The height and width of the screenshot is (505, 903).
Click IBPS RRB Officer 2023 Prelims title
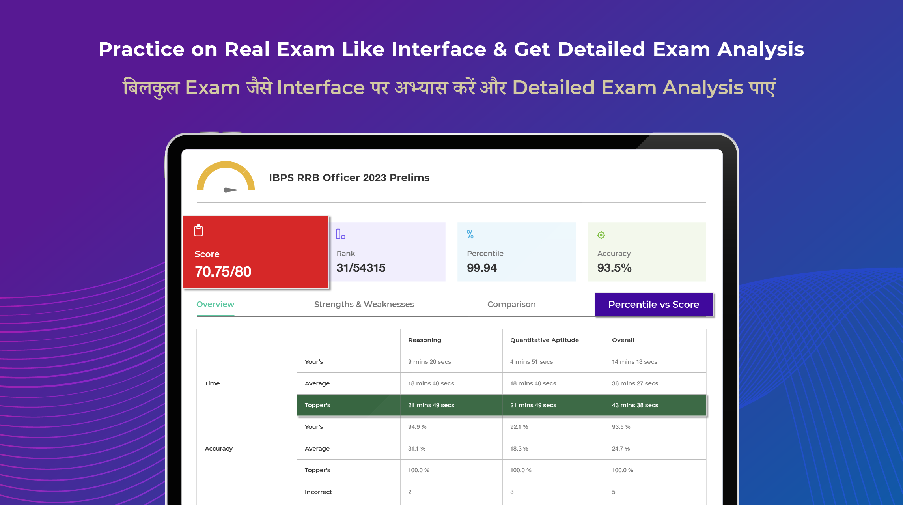pyautogui.click(x=349, y=178)
